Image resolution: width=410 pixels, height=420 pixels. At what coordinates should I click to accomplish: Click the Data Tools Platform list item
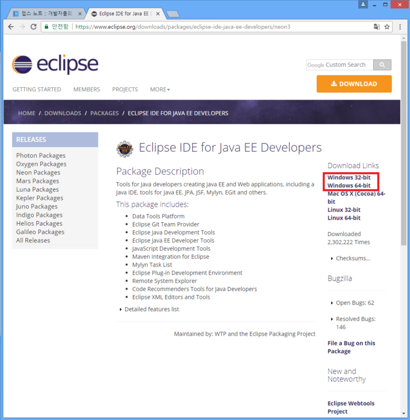pyautogui.click(x=158, y=216)
